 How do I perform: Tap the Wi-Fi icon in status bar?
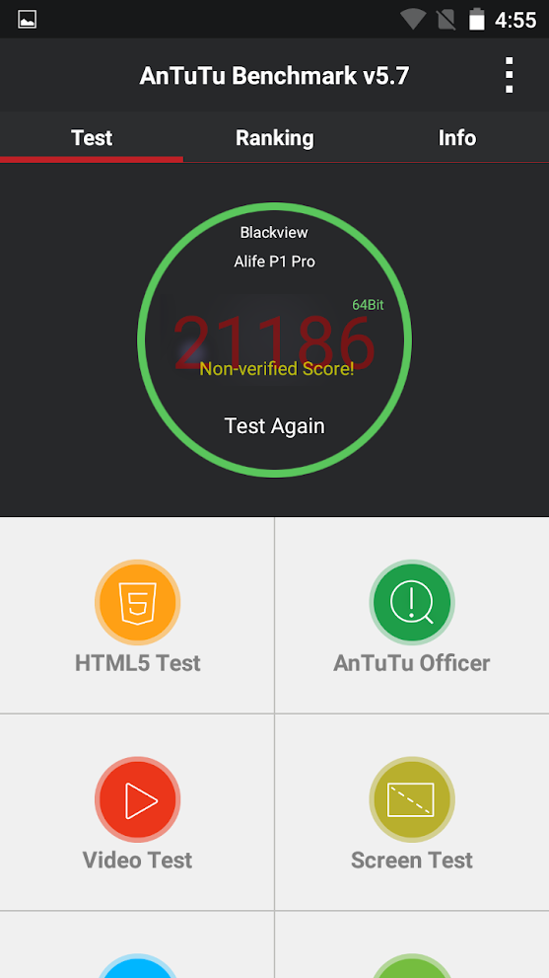click(413, 20)
